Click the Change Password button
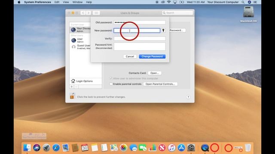The width and height of the screenshot is (275, 154). pyautogui.click(x=152, y=56)
